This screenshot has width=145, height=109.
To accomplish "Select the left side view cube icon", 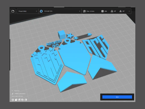I will tap(22, 100).
